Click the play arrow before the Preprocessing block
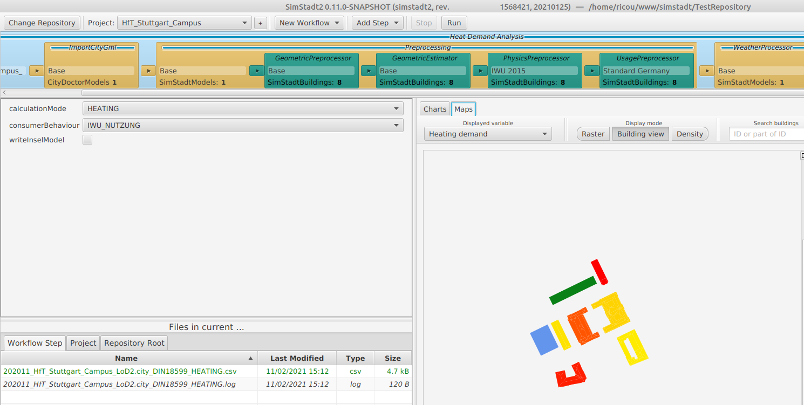The height and width of the screenshot is (405, 804). [148, 71]
